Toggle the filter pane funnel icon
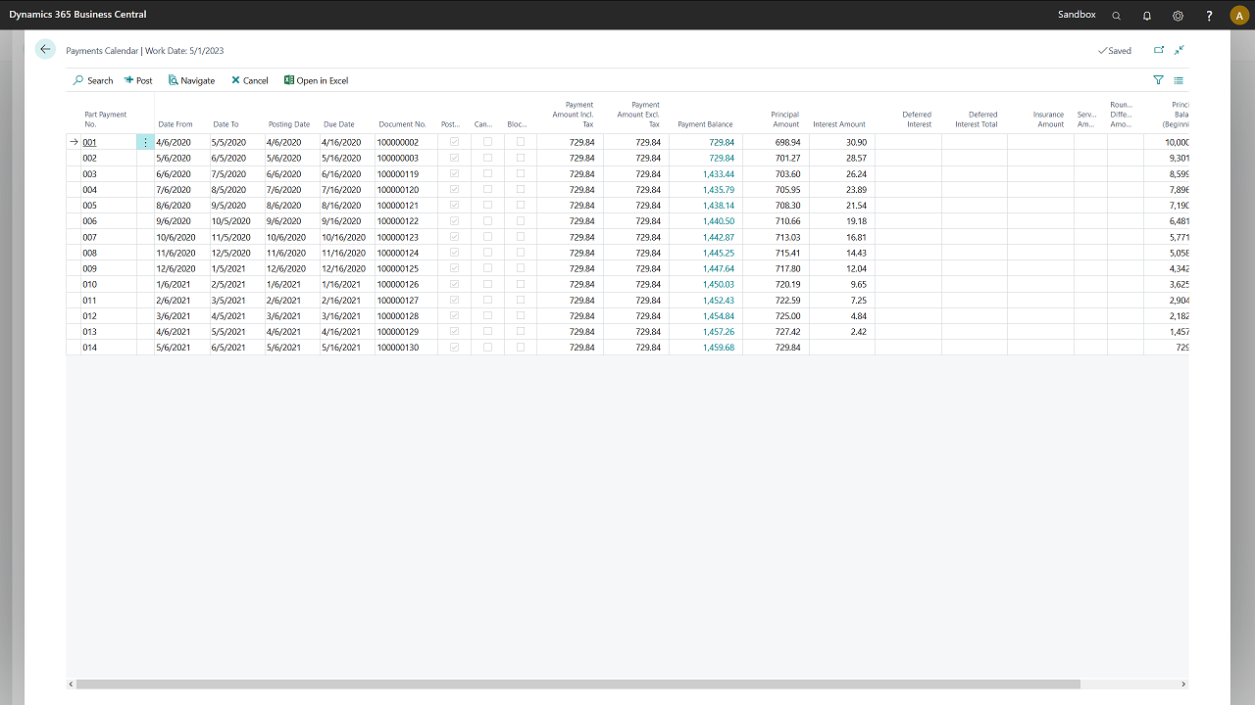This screenshot has width=1255, height=705. 1159,80
